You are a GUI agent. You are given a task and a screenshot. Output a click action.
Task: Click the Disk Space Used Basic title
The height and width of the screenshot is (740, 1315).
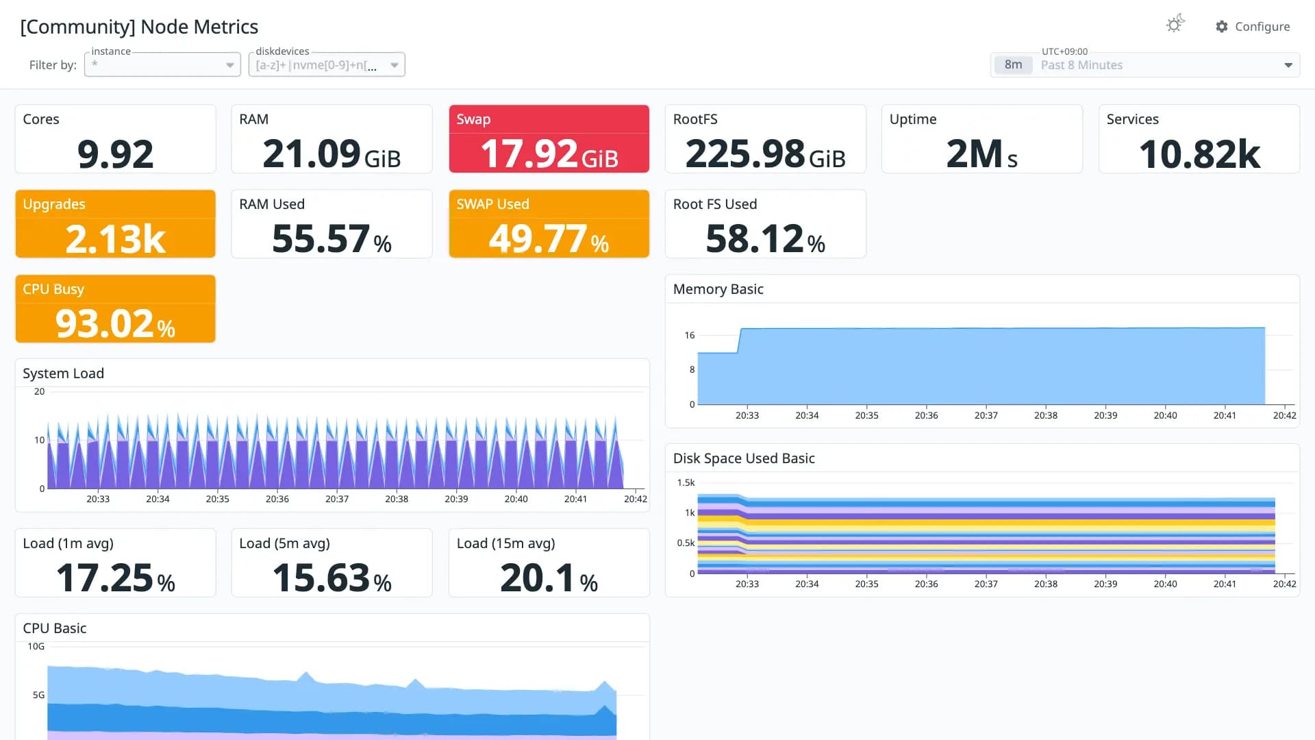744,458
